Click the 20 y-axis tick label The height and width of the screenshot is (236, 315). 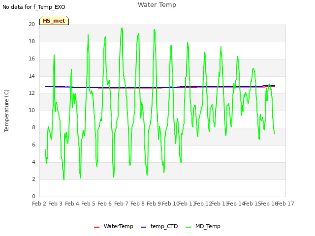(x=31, y=24)
